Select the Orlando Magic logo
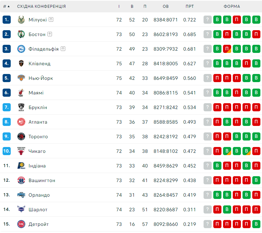262x233 pixels. [x=21, y=195]
